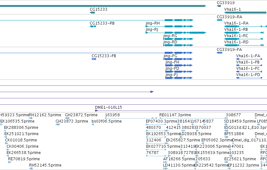Screen dimensions: 267x170
Task: Select the bs03f06.5prime EST label
Action: coord(107,121)
